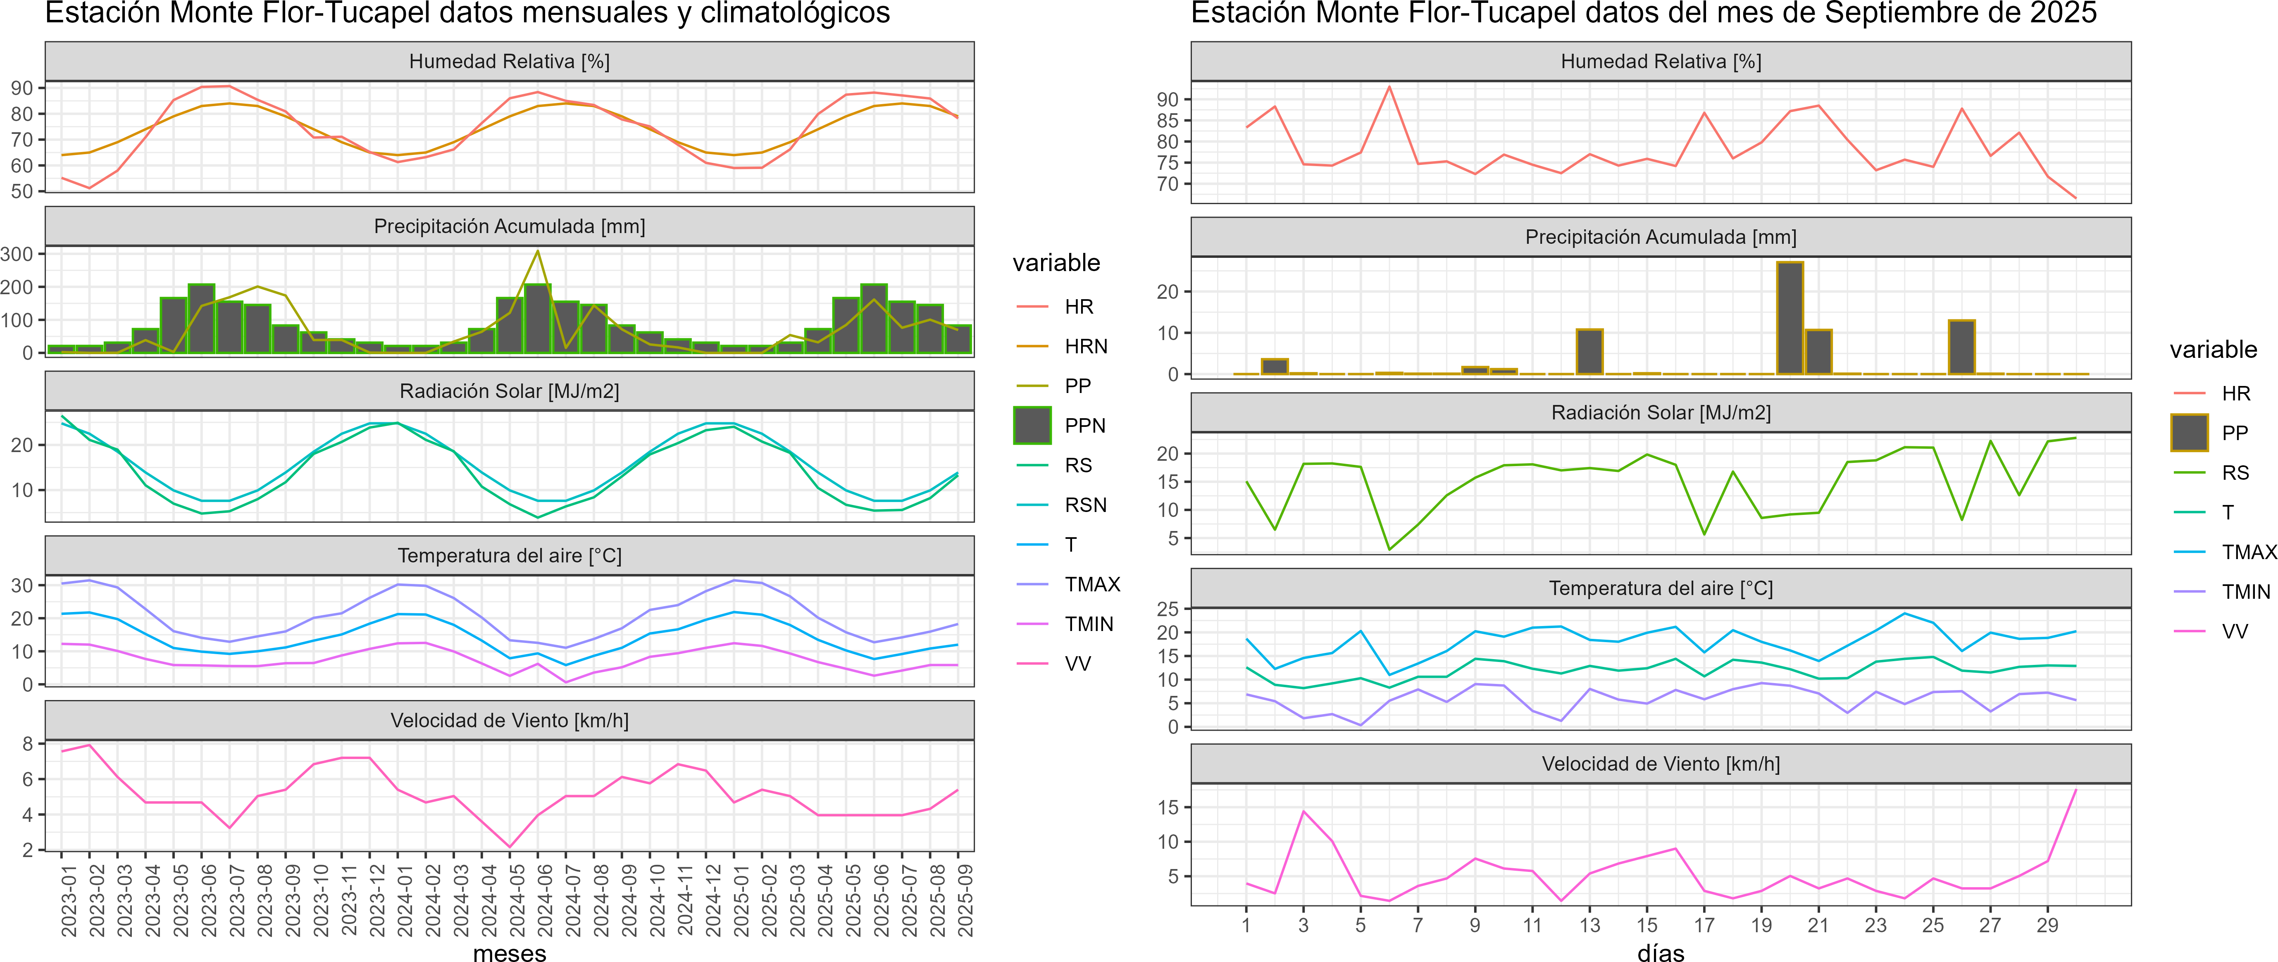Click the HR legend line in left legend
The width and height of the screenshot is (2278, 962).
pos(1032,307)
